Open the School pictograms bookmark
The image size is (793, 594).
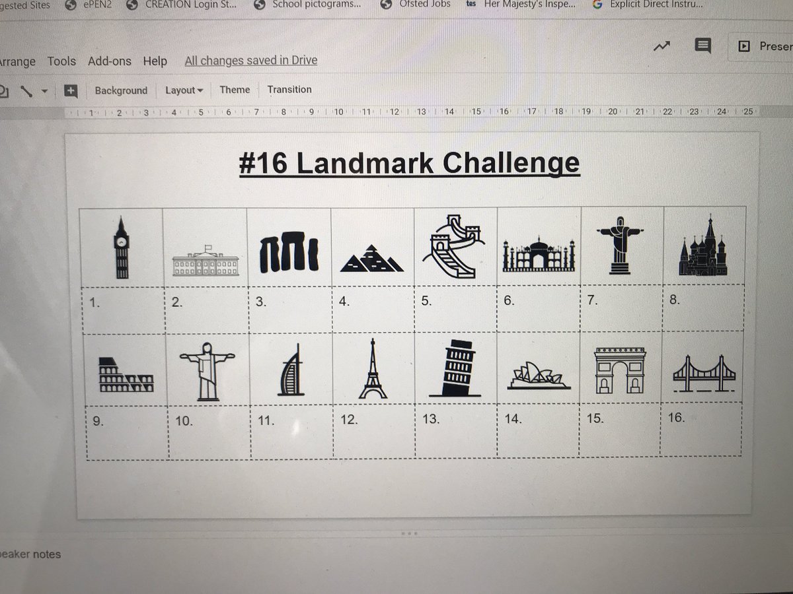(309, 5)
